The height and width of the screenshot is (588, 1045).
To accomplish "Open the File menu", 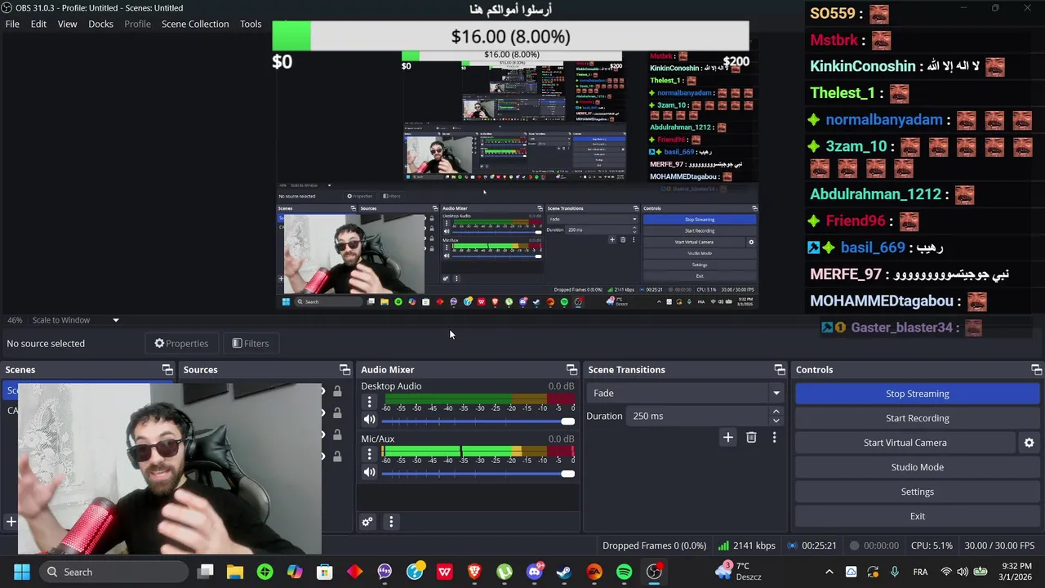I will (12, 24).
